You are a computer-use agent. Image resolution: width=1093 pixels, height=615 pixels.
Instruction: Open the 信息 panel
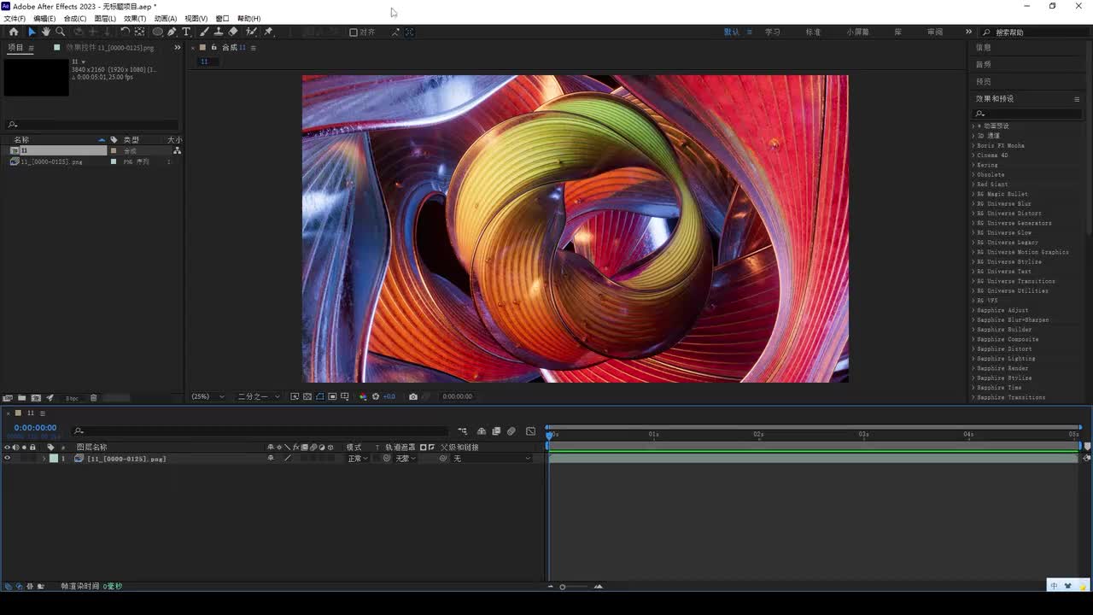(x=984, y=48)
